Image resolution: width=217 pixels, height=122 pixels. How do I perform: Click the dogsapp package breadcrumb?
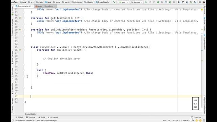tap(77, 2)
